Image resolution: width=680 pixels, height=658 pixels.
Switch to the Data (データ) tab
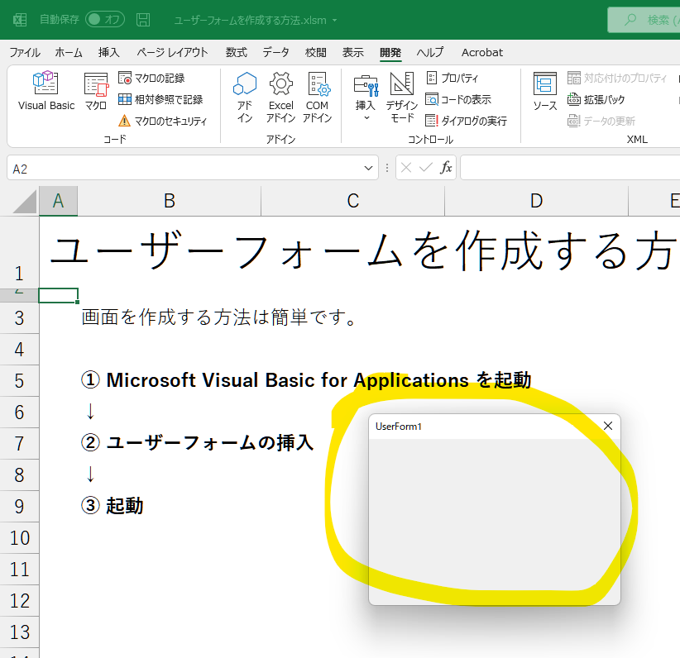coord(275,52)
